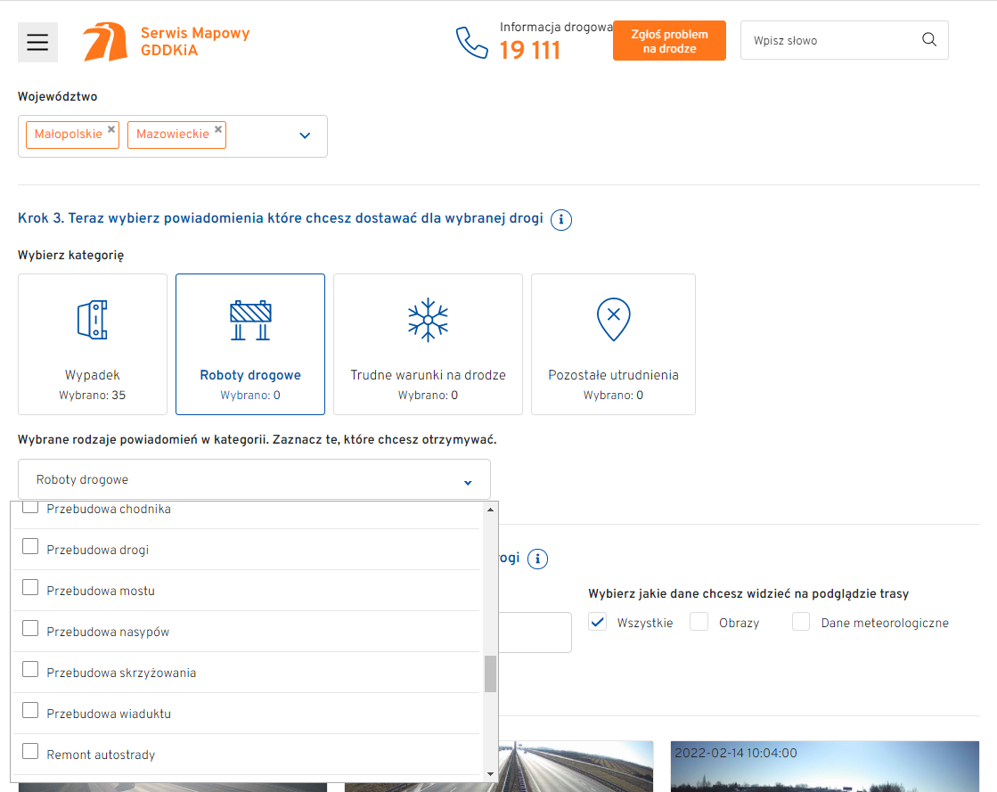This screenshot has height=792, width=997.
Task: Select the Pozostałe utrudnienia category tile
Action: [613, 344]
